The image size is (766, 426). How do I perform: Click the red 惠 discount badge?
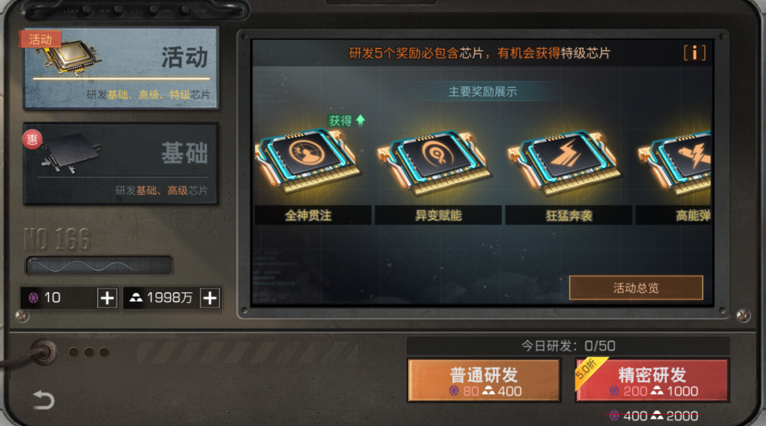click(x=32, y=140)
